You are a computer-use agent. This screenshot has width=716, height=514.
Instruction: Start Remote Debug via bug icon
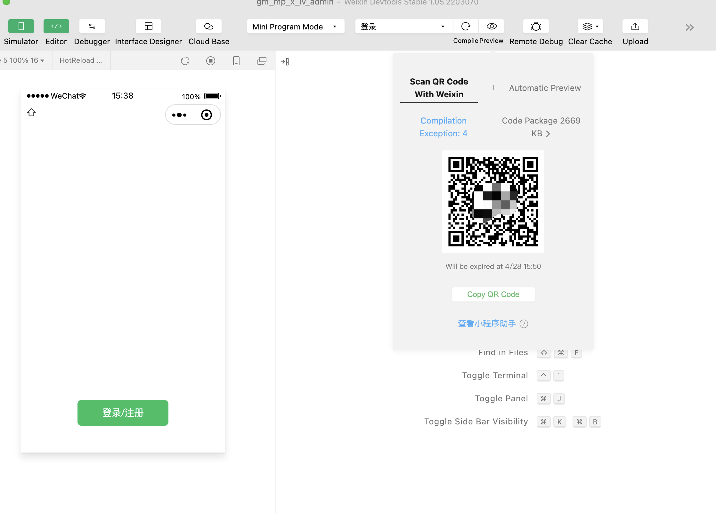[536, 26]
